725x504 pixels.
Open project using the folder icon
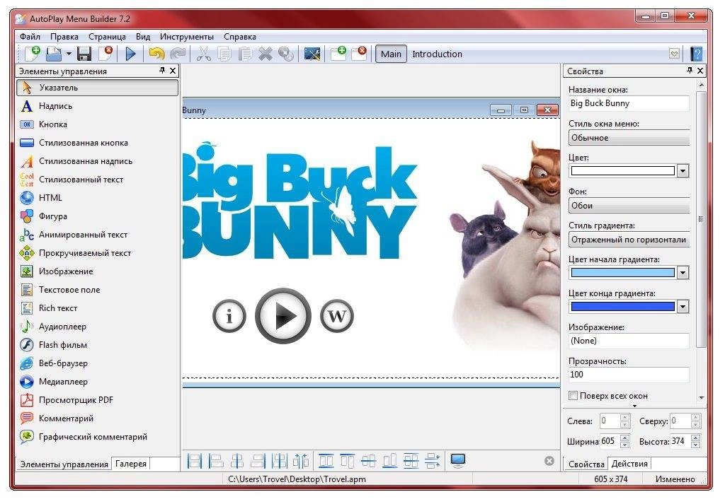54,54
